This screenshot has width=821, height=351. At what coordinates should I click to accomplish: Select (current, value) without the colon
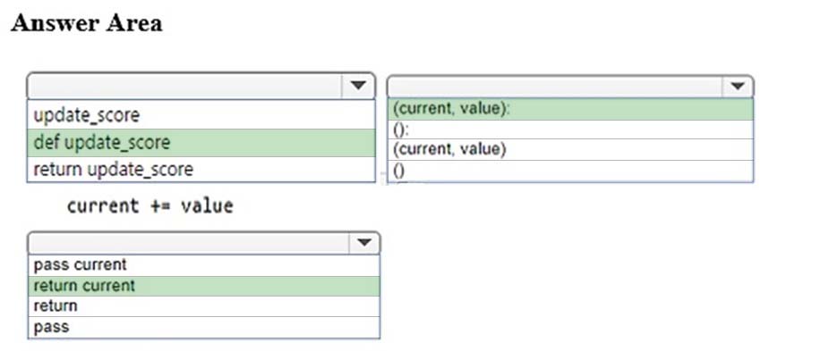pyautogui.click(x=570, y=149)
